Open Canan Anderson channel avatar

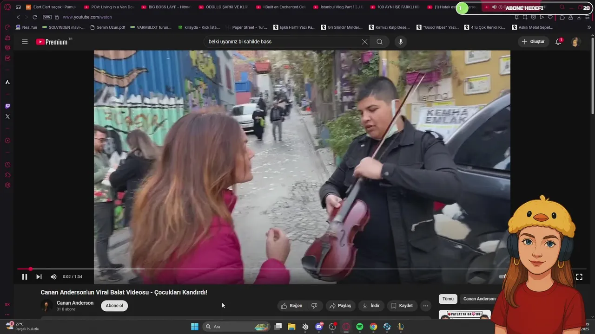46,306
